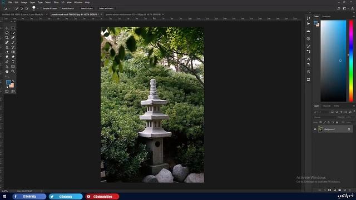Select the Blur tool
The image size is (356, 200).
pyautogui.click(x=7, y=57)
